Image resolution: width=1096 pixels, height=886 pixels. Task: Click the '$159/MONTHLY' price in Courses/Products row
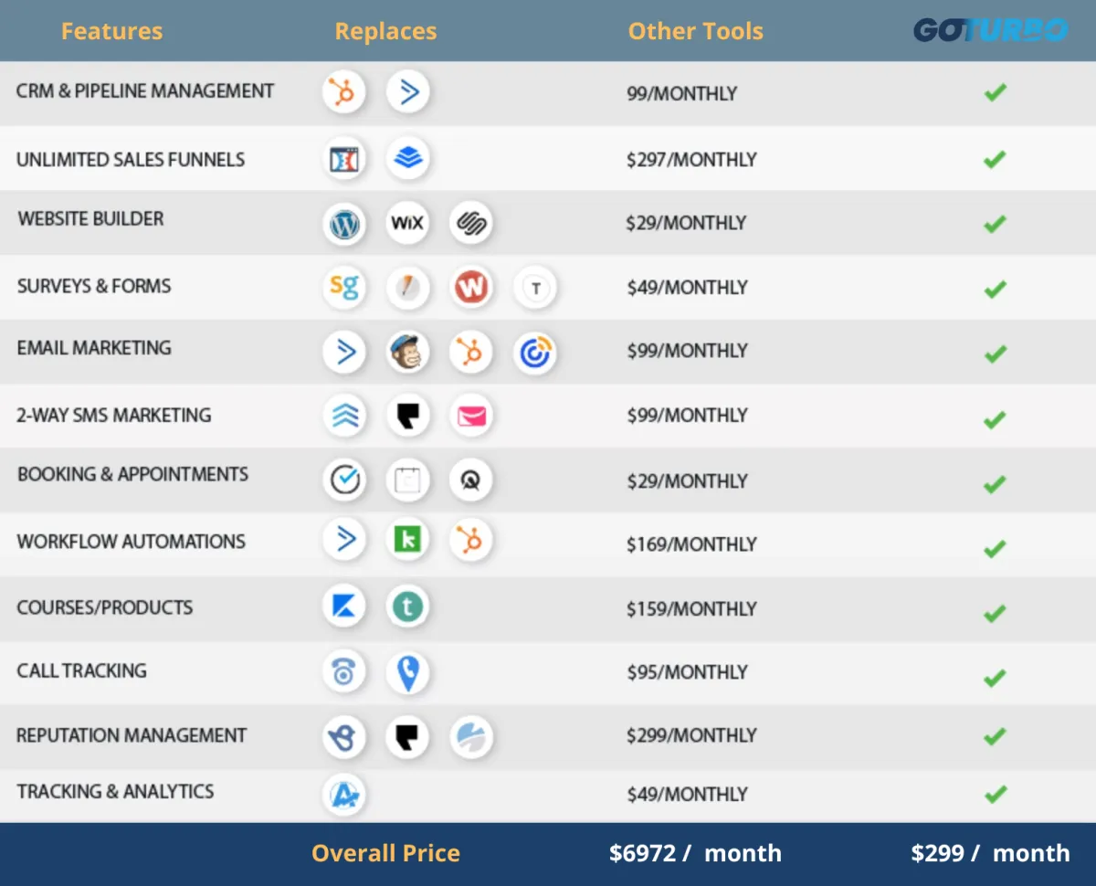[691, 609]
